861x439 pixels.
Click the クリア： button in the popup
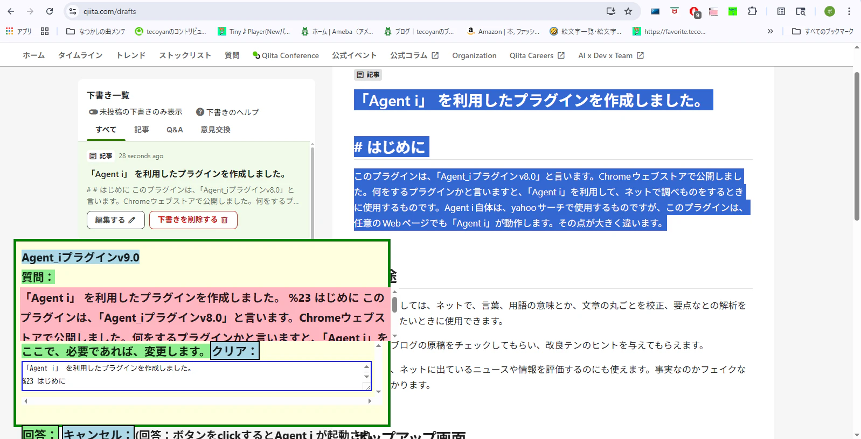234,351
